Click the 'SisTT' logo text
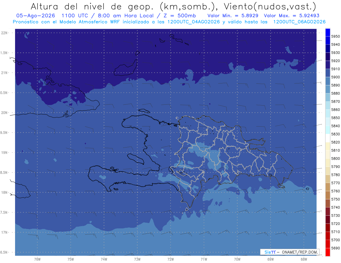 coord(270,252)
